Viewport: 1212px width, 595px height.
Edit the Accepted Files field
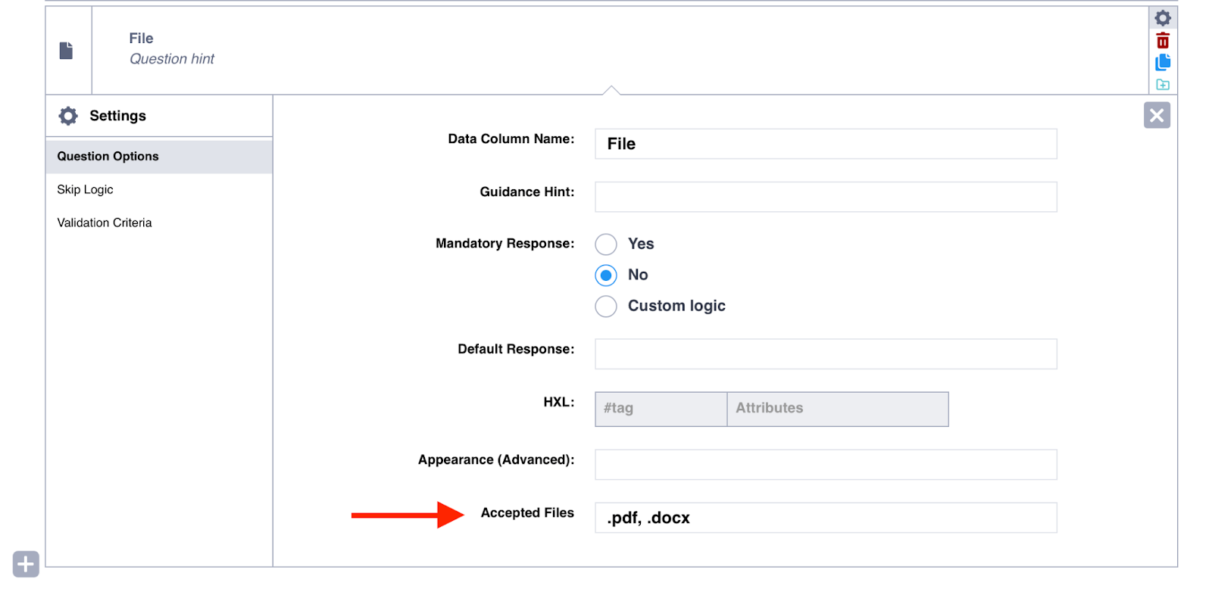tap(825, 518)
